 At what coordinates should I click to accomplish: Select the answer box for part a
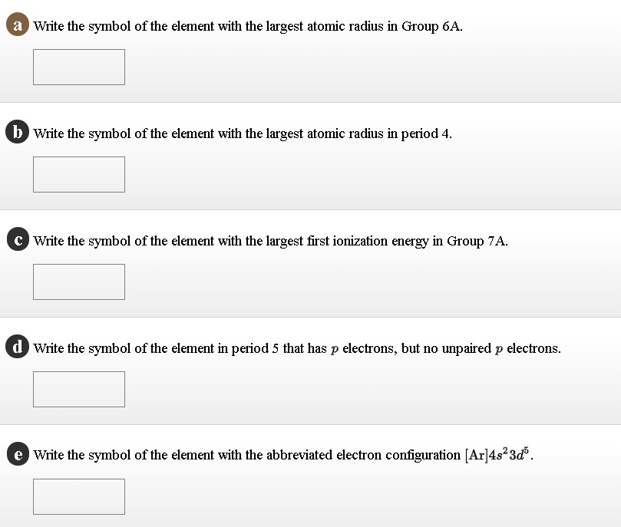pos(78,67)
